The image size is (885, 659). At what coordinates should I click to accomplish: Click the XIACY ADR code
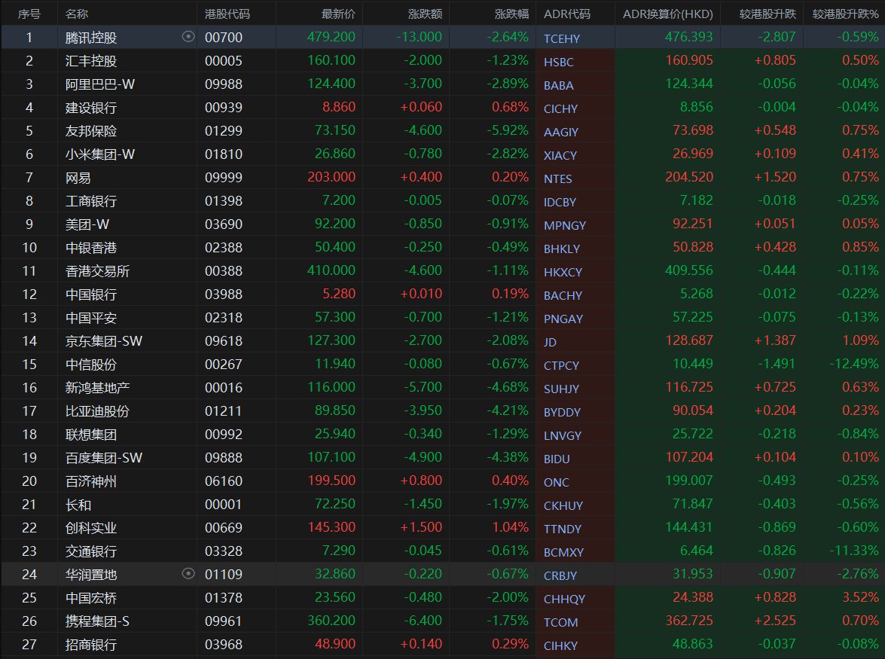[x=560, y=156]
